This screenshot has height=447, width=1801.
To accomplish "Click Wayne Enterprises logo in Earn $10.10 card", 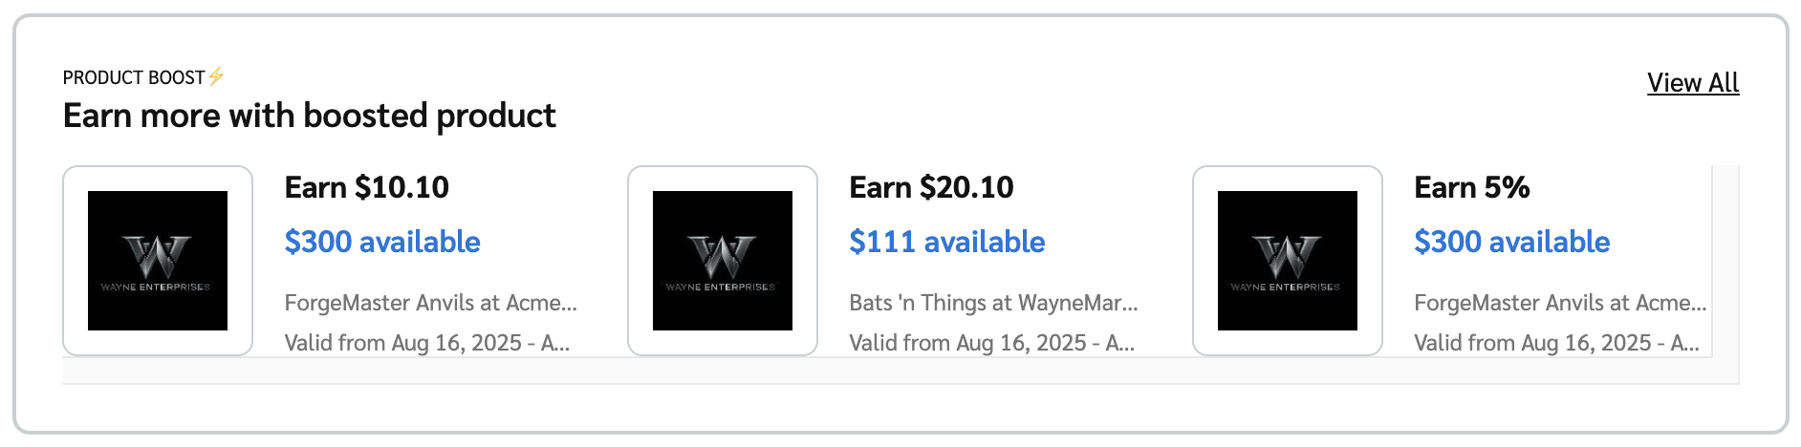I will click(158, 261).
